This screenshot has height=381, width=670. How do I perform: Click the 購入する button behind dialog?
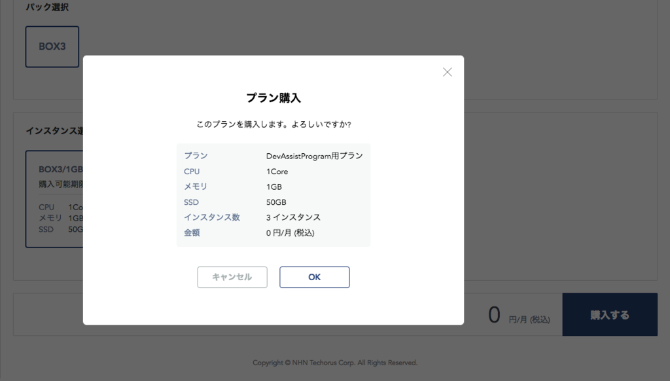[x=610, y=314]
